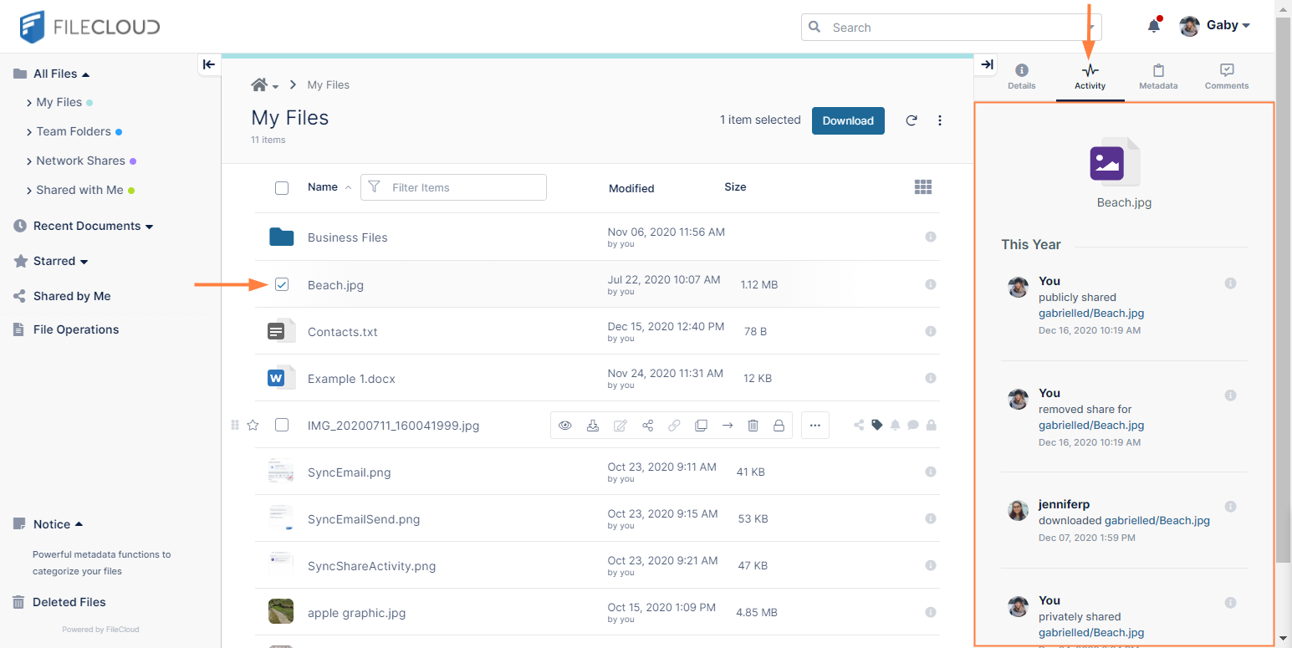The width and height of the screenshot is (1292, 648).
Task: Uncheck the Beach.jpg checkbox
Action: coord(282,284)
